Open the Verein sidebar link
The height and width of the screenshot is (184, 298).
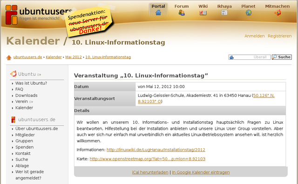tap(21, 102)
